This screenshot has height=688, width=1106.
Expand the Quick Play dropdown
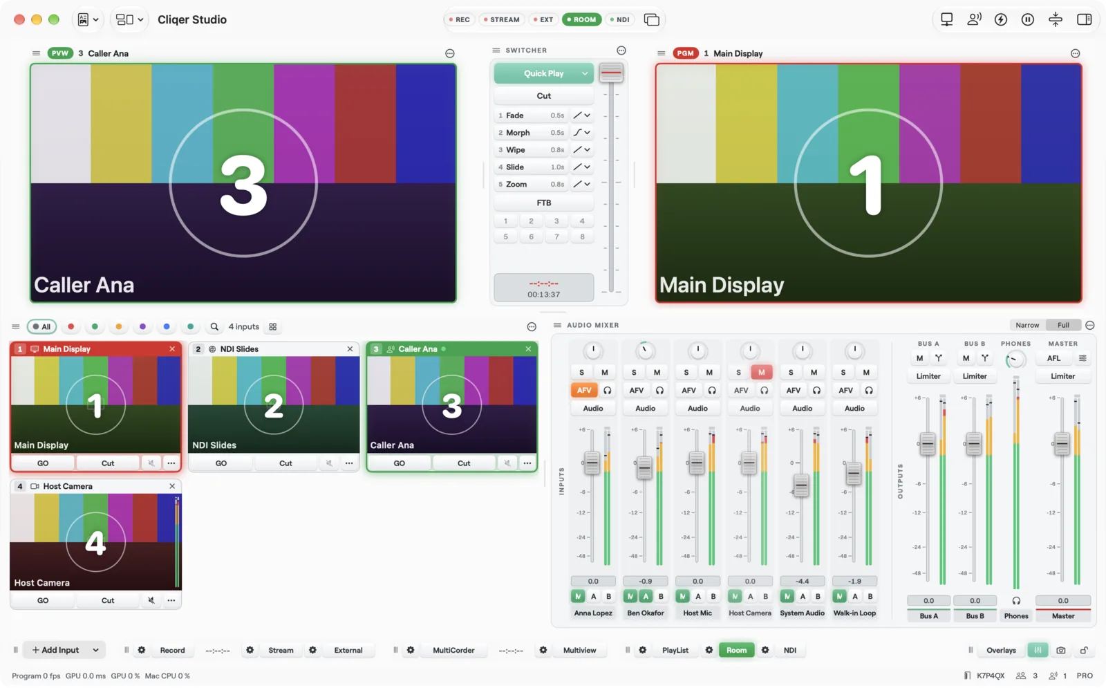(x=585, y=73)
